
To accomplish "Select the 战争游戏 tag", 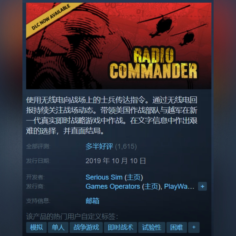I will (x=86, y=227).
